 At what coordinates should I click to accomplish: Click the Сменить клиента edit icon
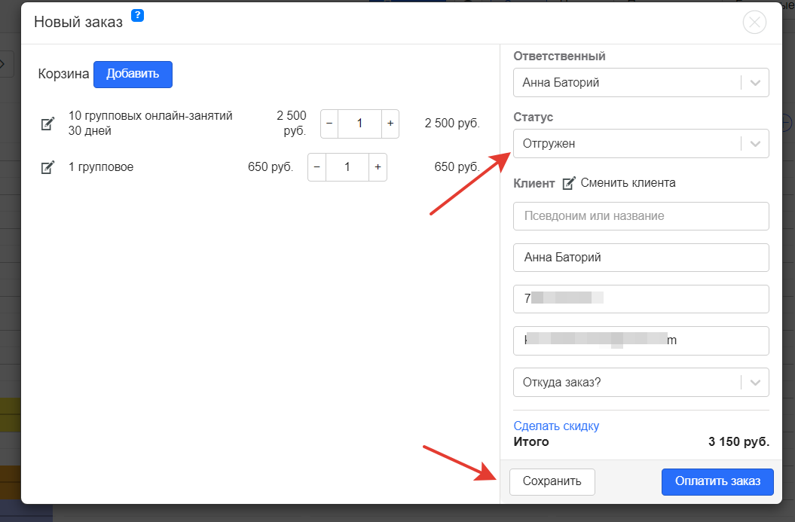tap(570, 183)
